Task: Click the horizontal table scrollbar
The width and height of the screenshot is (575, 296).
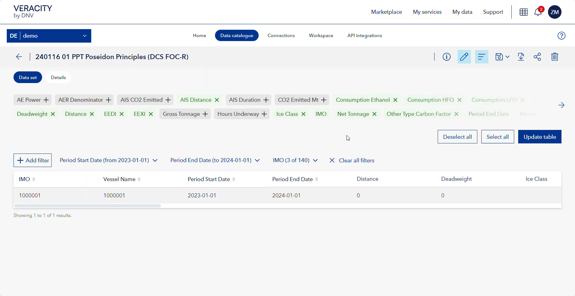Action: [88, 206]
